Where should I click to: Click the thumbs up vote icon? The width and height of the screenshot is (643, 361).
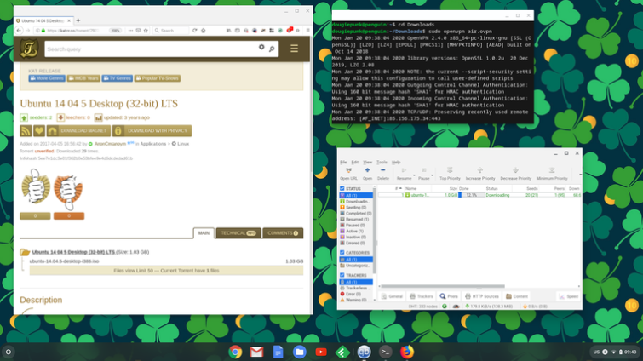coord(36,188)
